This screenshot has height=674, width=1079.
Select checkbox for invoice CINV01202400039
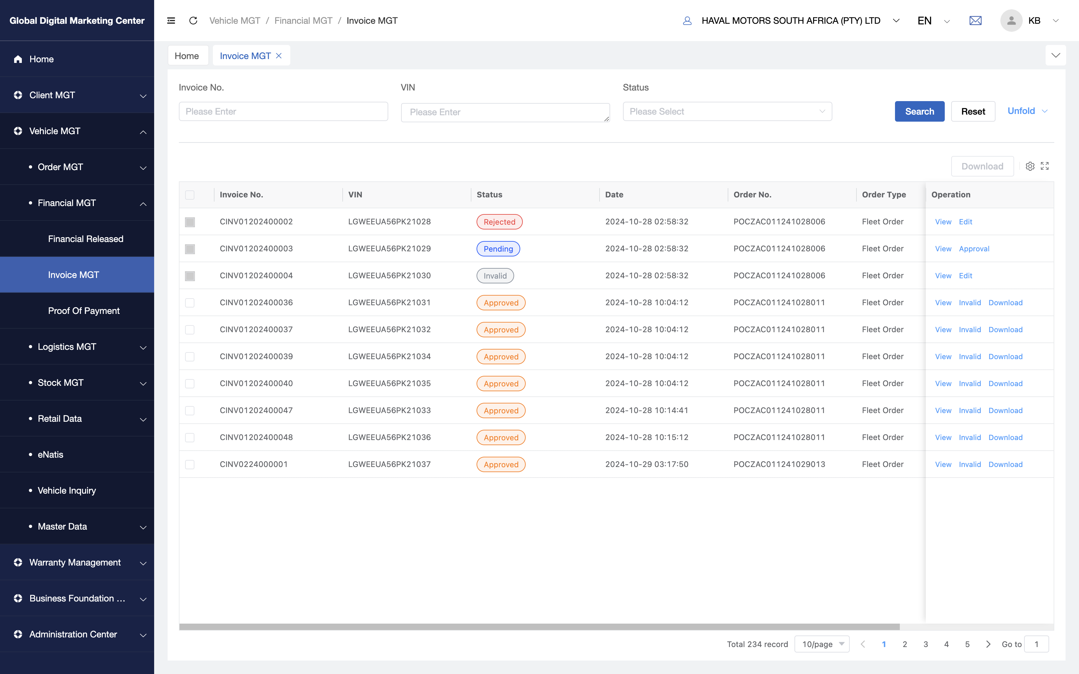pyautogui.click(x=190, y=357)
